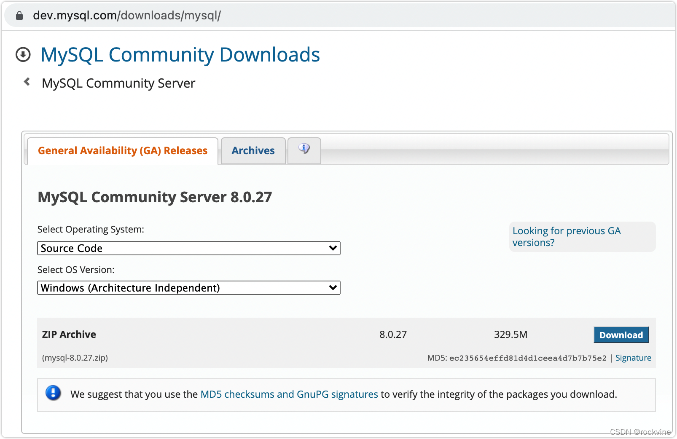Screen dimensions: 677x439
Task: Switch to General Availability (GA) Releases tab
Action: 123,151
